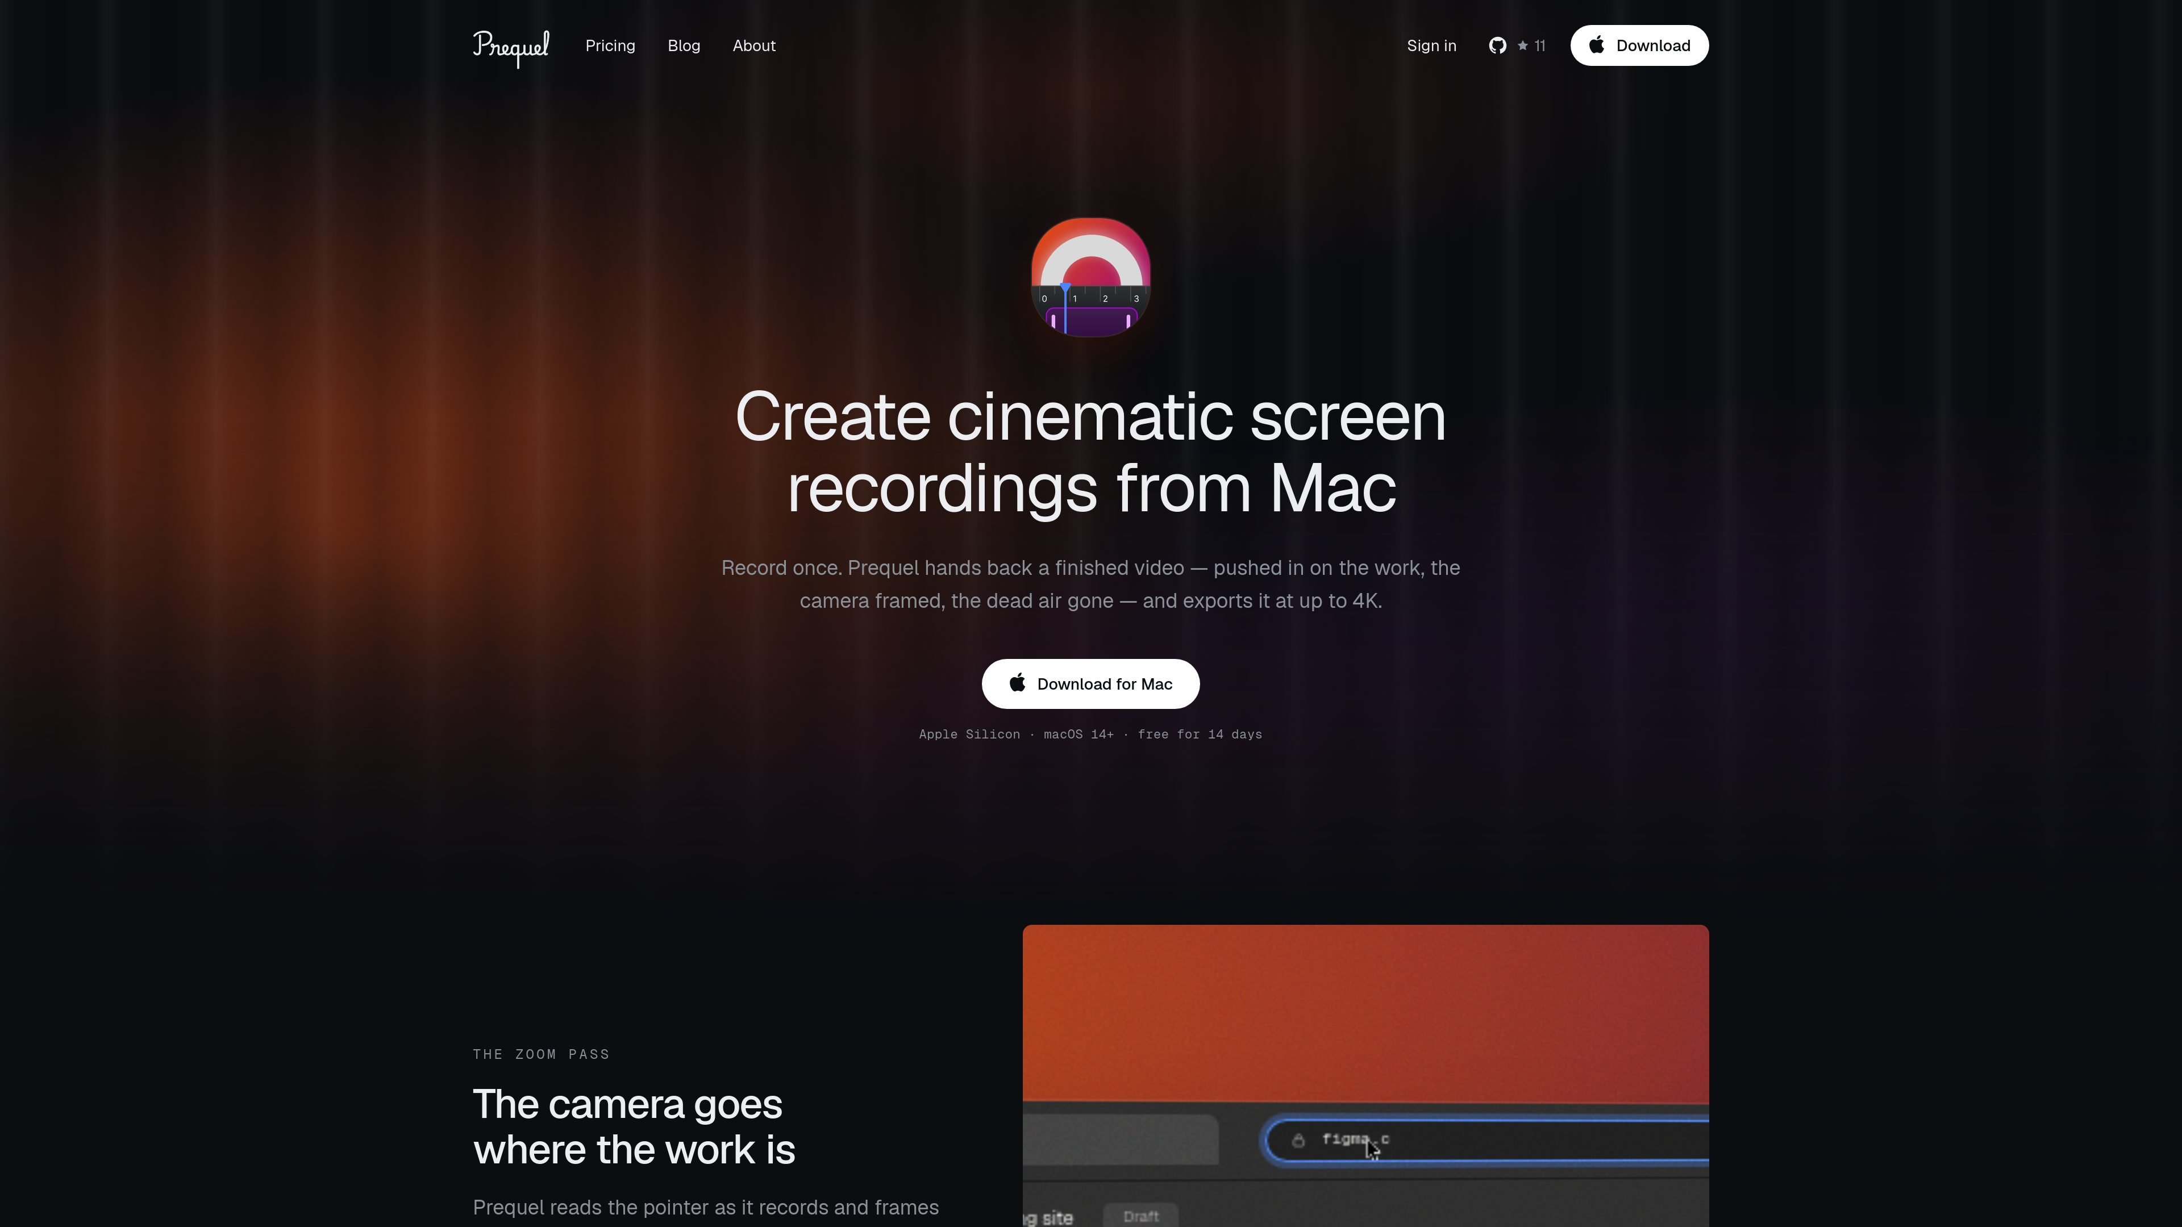Click the GitHub star count 11
This screenshot has height=1227, width=2182.
coord(1533,45)
